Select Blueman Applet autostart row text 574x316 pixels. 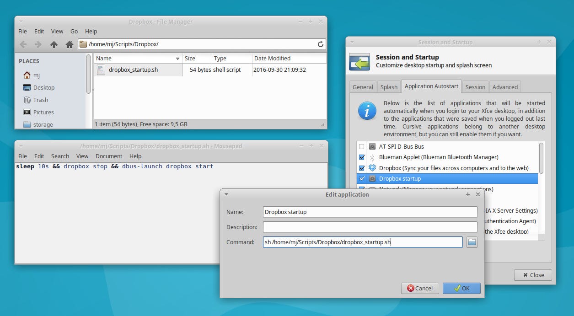(x=439, y=157)
